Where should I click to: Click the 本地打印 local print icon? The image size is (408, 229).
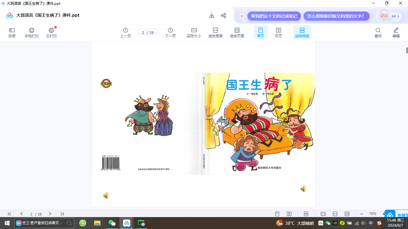click(x=32, y=33)
